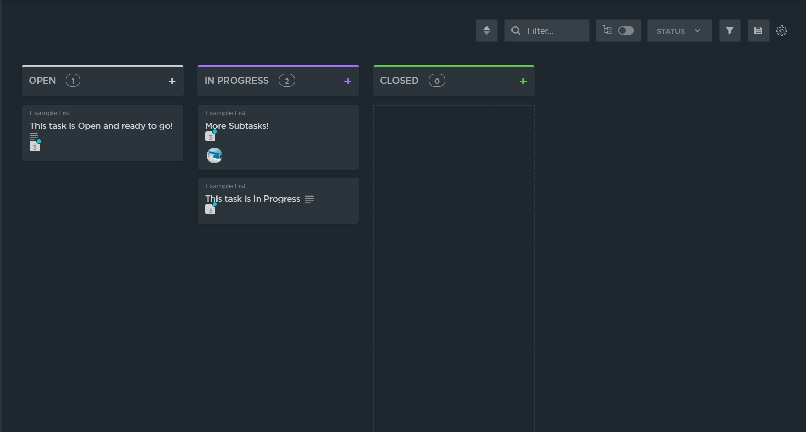Open the STATUS grouping dropdown
The width and height of the screenshot is (806, 432).
click(680, 31)
